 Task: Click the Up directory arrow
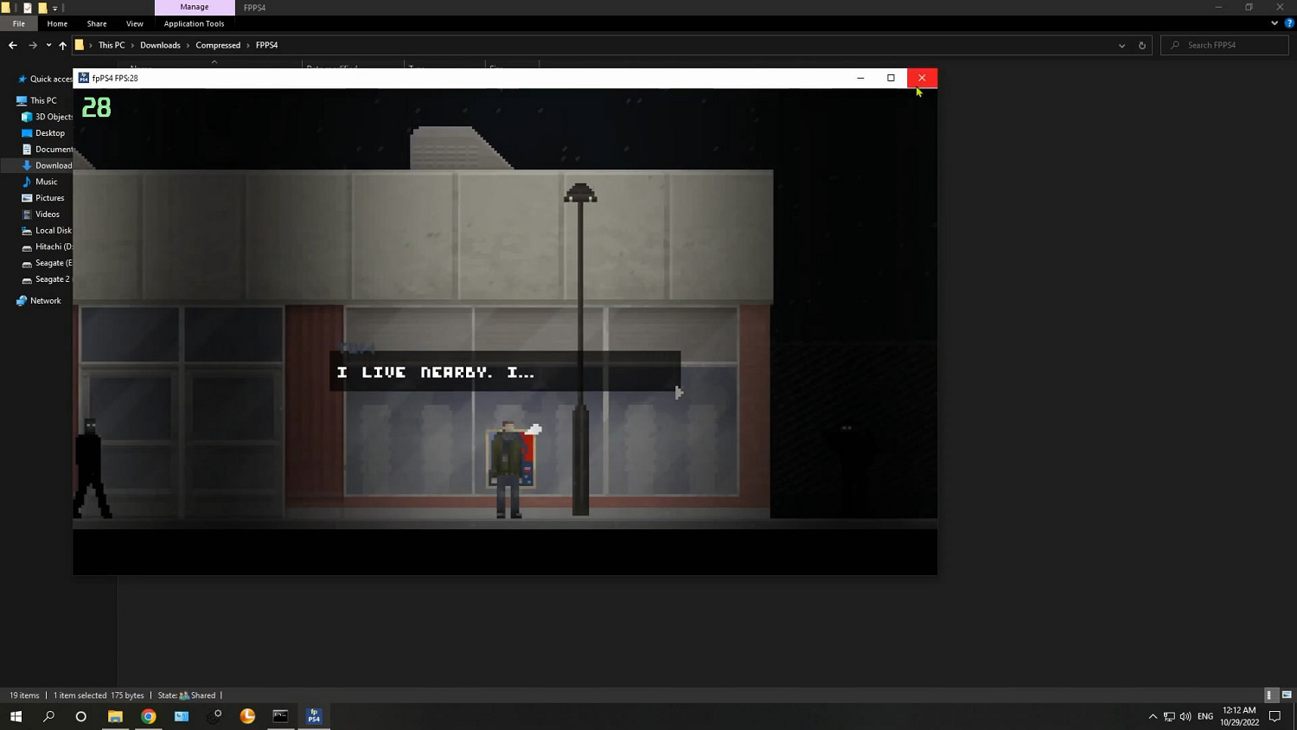[62, 45]
